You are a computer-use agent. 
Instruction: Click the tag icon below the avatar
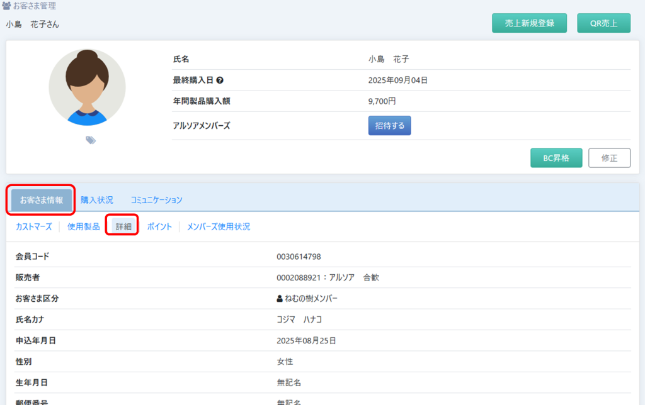(91, 140)
